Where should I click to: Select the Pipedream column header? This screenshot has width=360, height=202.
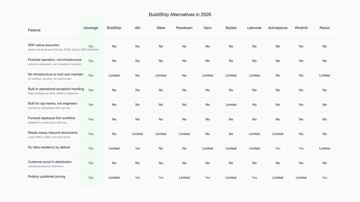184,28
